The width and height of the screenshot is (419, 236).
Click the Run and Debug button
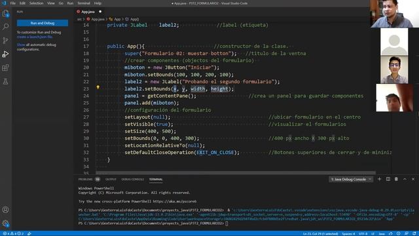(x=43, y=23)
